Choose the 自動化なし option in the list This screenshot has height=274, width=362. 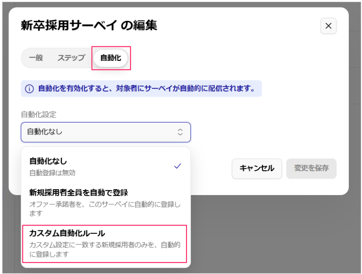tap(106, 166)
